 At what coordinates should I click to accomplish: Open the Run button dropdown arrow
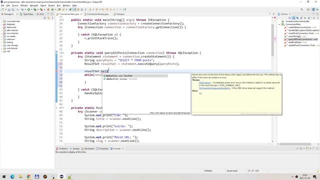coord(32,9)
